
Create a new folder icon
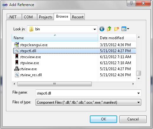[116, 29]
